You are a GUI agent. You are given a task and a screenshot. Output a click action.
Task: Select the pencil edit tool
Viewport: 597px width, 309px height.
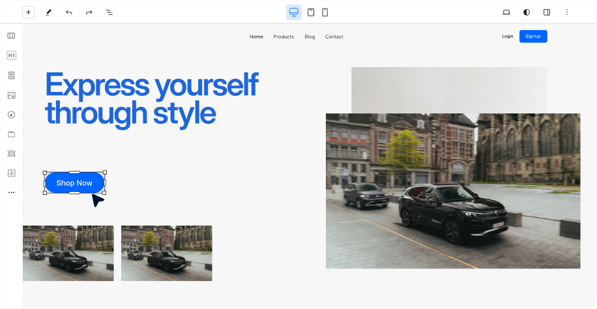(x=48, y=12)
